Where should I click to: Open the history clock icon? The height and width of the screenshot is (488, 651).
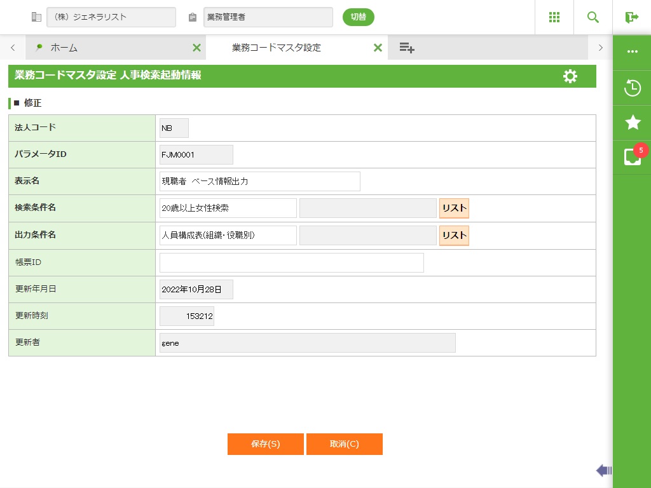tap(633, 88)
